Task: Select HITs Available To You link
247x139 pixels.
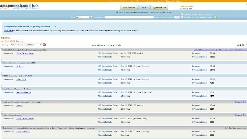Action: point(137,12)
